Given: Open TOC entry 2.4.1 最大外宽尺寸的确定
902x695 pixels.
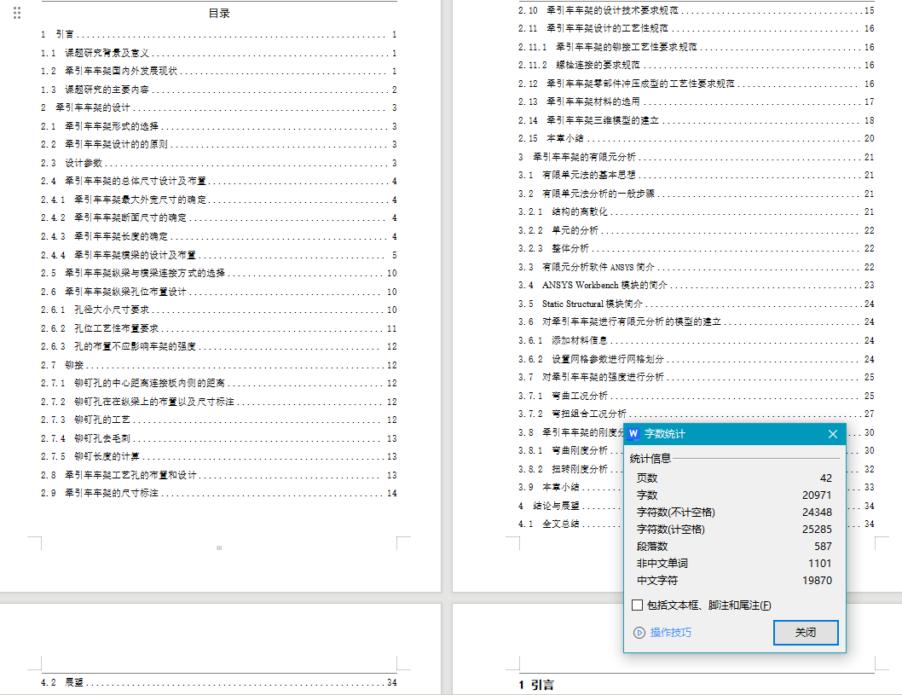Looking at the screenshot, I should pos(218,200).
